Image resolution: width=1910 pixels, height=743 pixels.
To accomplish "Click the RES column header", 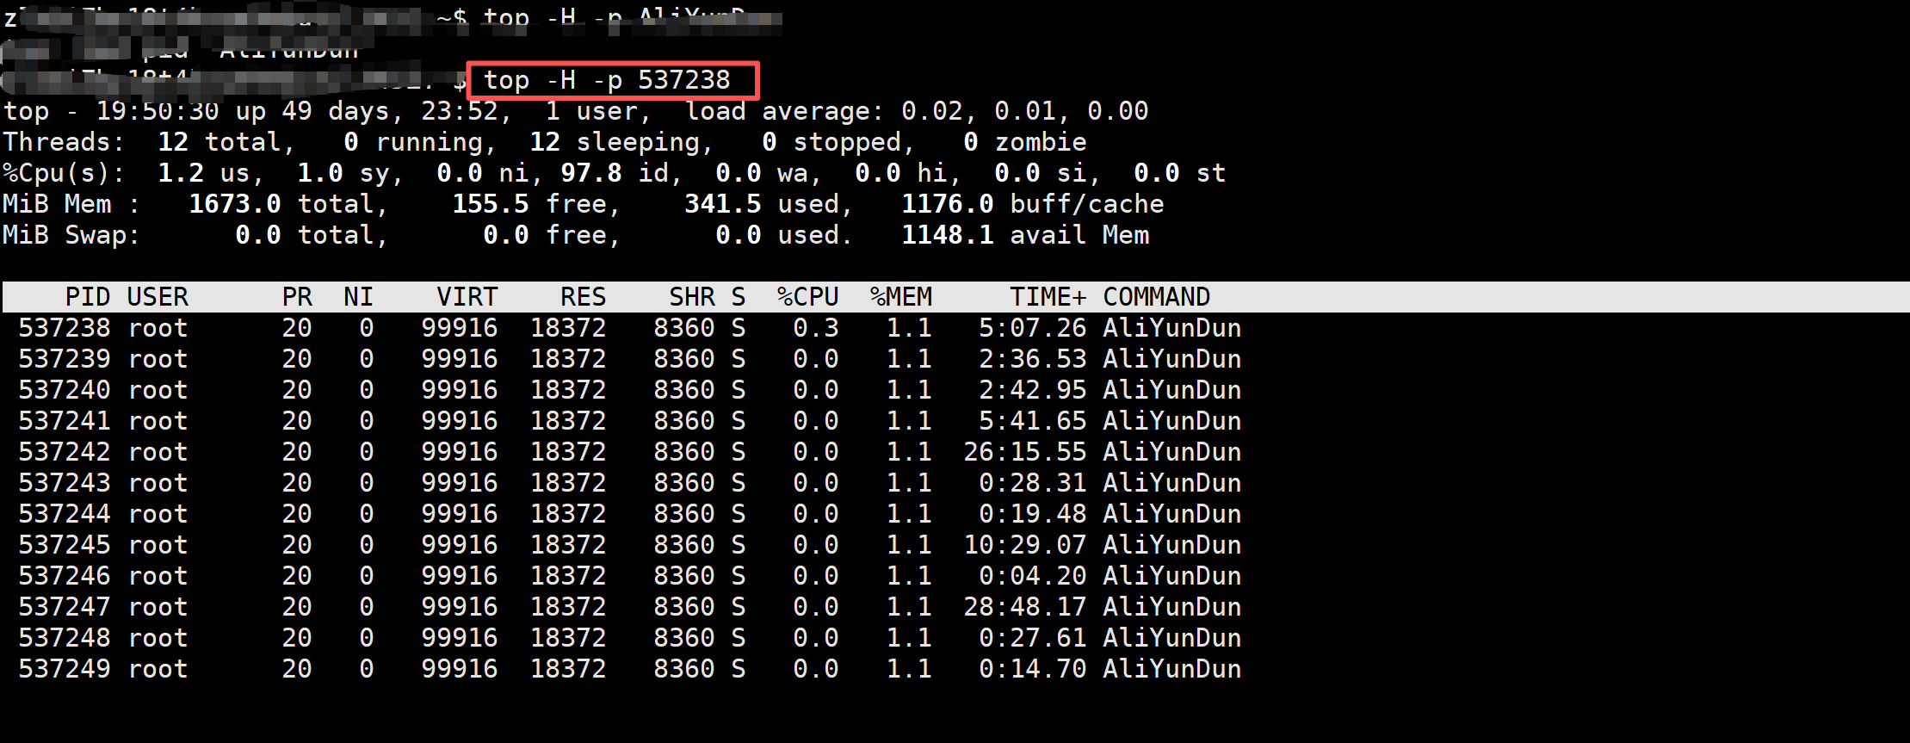I will (583, 297).
